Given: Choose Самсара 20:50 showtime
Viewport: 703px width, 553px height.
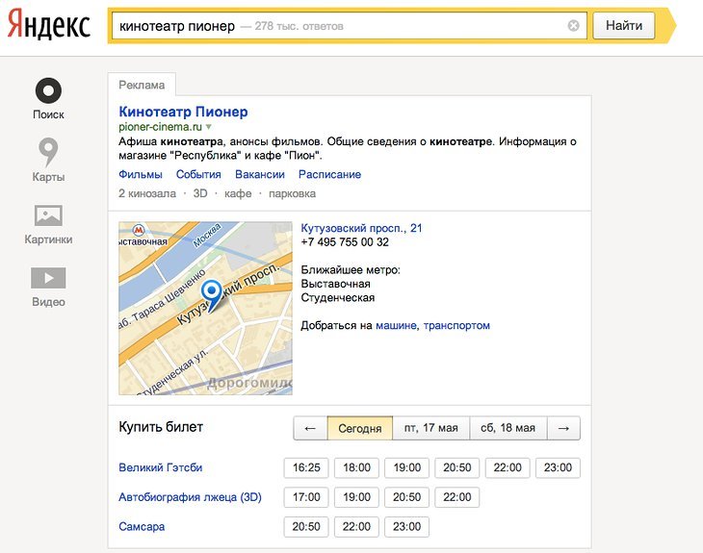Looking at the screenshot, I should point(306,527).
